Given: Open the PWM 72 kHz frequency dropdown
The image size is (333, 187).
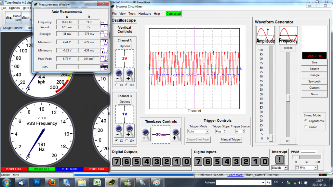Looking at the screenshot, I should tap(316, 167).
